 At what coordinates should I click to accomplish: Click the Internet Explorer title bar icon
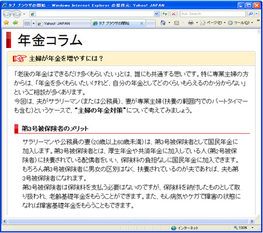pos(5,5)
